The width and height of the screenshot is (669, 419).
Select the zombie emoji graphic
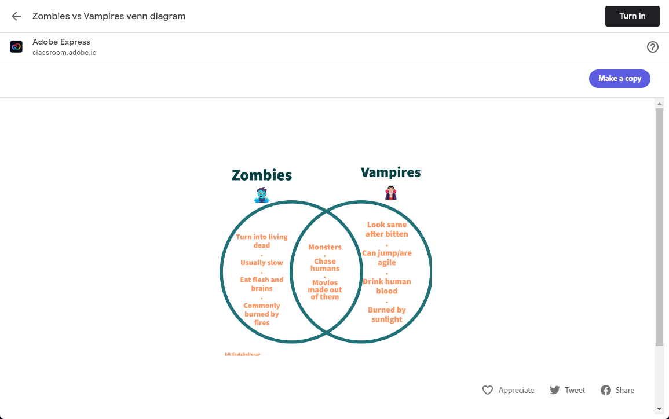(x=262, y=195)
